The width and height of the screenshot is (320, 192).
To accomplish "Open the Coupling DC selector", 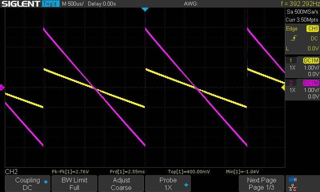I will [28, 184].
